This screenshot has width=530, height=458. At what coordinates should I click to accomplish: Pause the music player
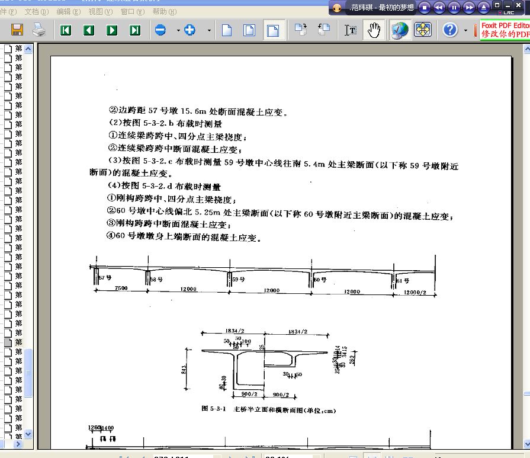point(454,8)
